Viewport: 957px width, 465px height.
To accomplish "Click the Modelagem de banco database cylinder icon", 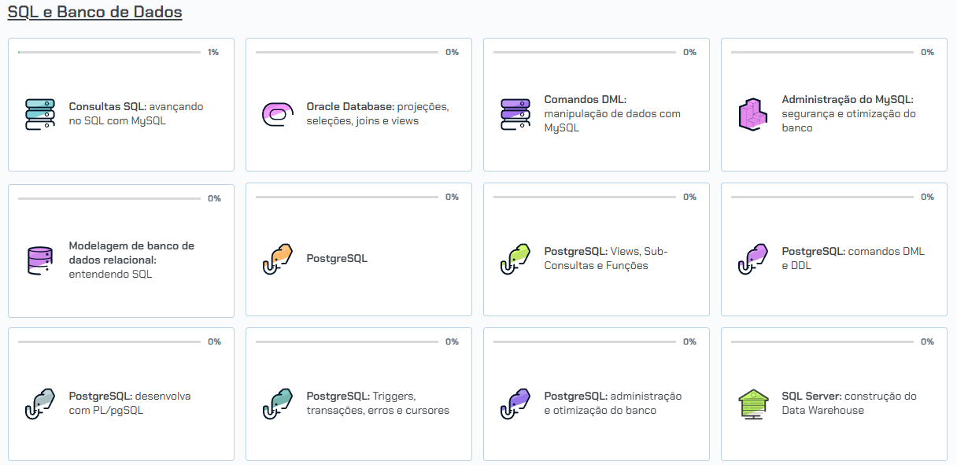I will 40,260.
